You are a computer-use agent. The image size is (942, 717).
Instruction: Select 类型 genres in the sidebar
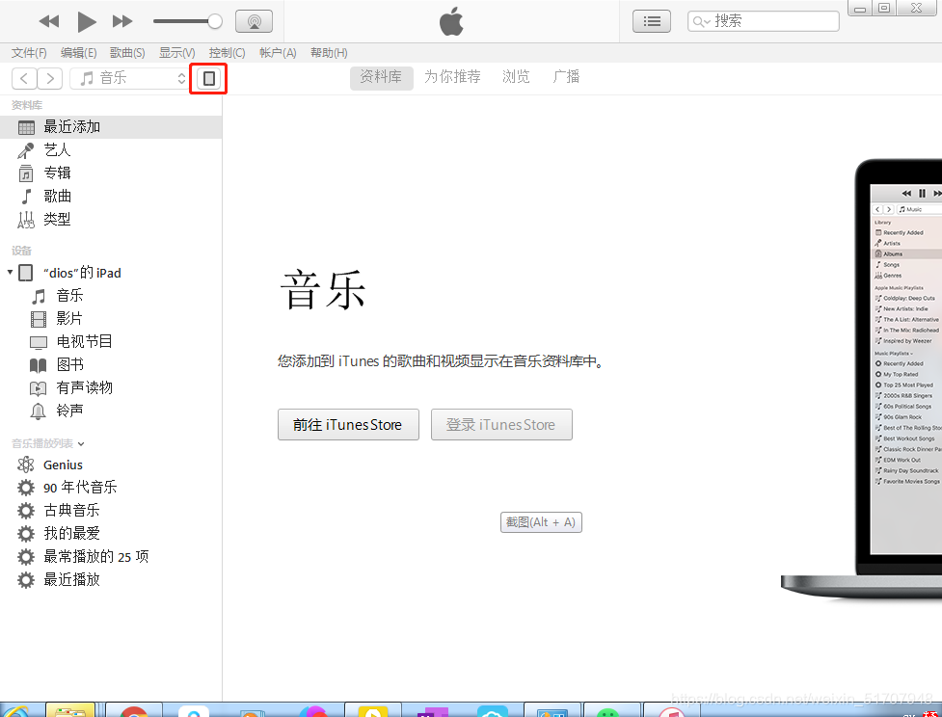(111, 219)
